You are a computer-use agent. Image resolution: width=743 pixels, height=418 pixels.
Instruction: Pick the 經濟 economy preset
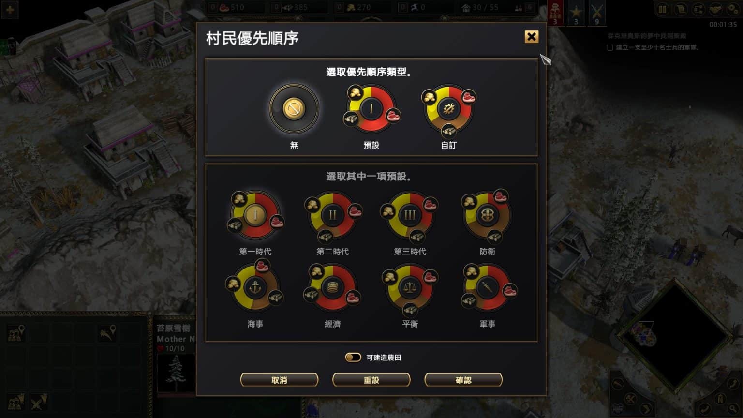coord(332,287)
